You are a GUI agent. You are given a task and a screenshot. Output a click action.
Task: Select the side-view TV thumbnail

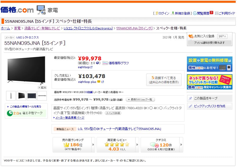pyautogui.click(x=11, y=96)
